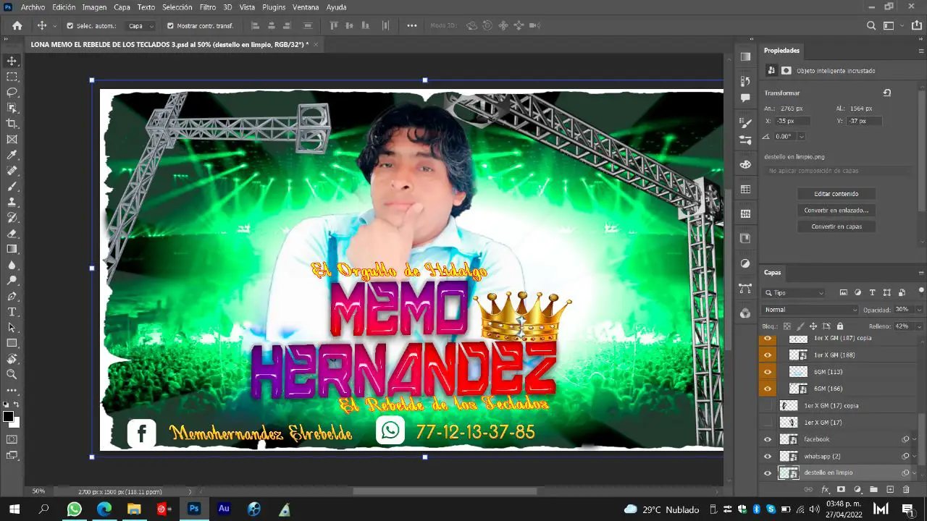Image resolution: width=927 pixels, height=521 pixels.
Task: Click the Editar contenido button
Action: click(x=836, y=194)
